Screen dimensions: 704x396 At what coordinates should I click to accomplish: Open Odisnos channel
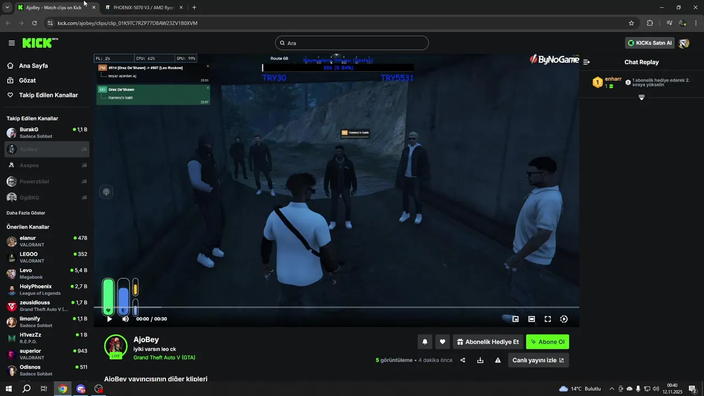point(47,370)
